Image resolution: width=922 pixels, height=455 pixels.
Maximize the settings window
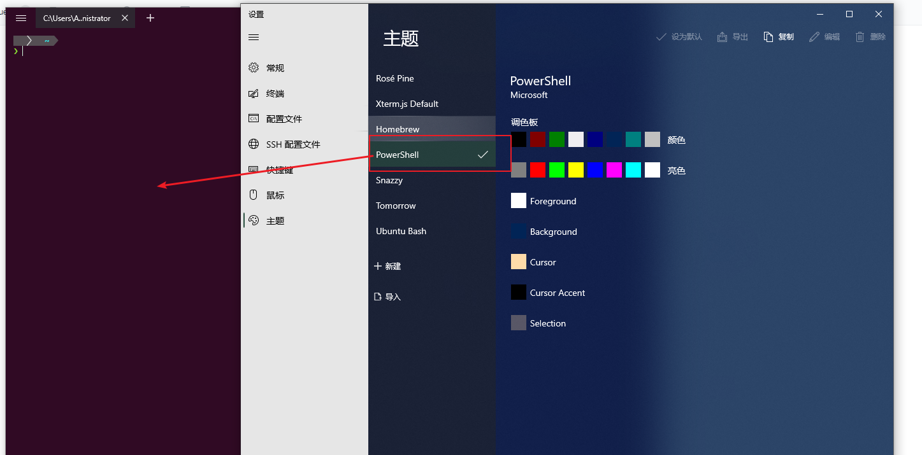[x=849, y=14]
